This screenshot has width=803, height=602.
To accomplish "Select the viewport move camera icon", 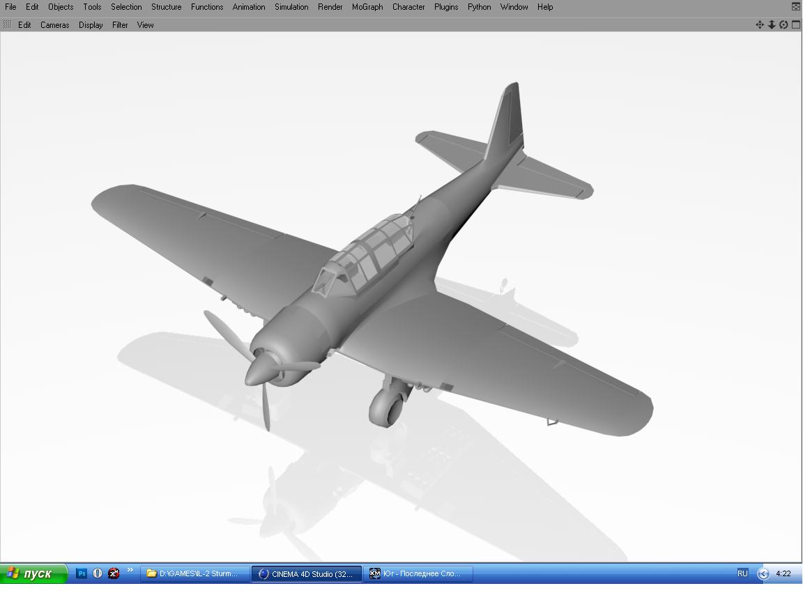I will tap(760, 24).
